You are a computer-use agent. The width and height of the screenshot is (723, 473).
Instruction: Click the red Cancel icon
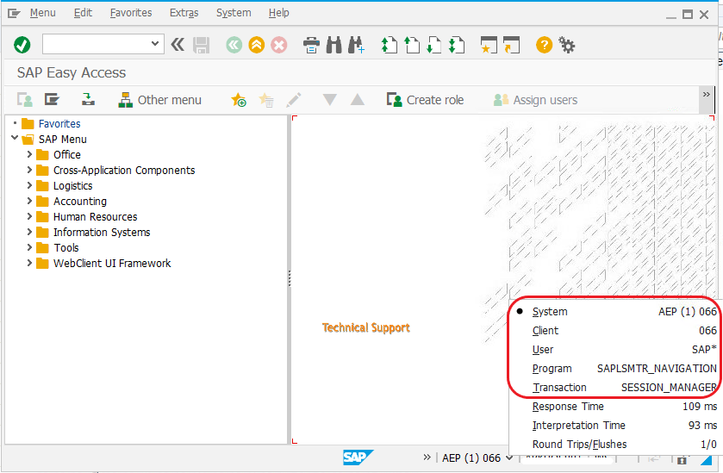(x=279, y=45)
